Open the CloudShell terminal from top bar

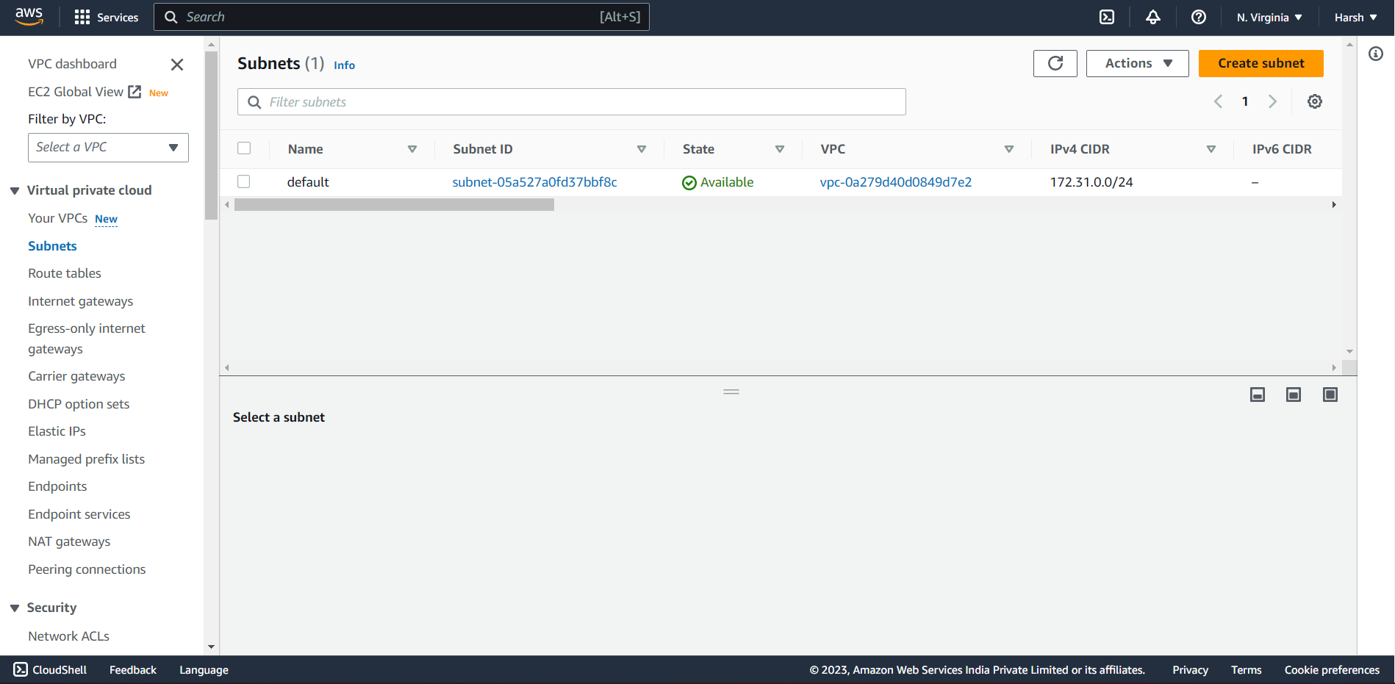tap(1107, 16)
